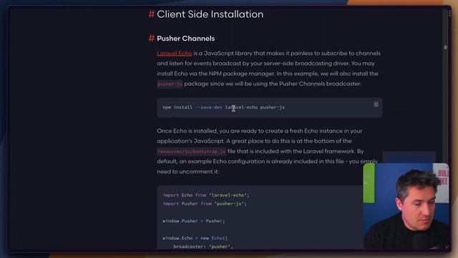Click the Client Side Installation heading anchor
458x258 pixels.
coord(151,14)
